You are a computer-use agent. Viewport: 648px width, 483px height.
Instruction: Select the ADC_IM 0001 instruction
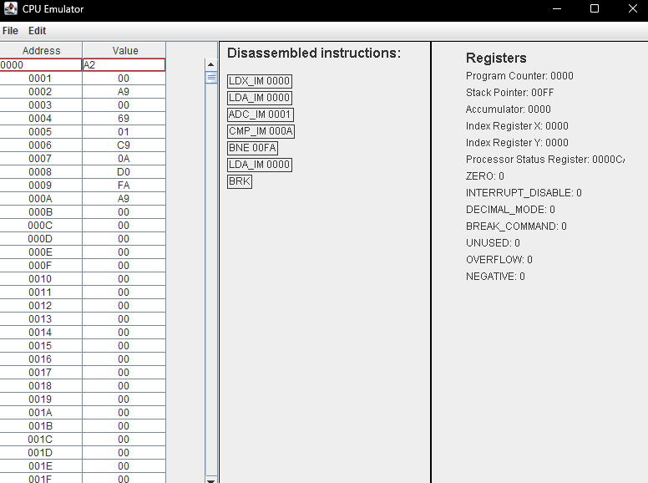point(261,114)
